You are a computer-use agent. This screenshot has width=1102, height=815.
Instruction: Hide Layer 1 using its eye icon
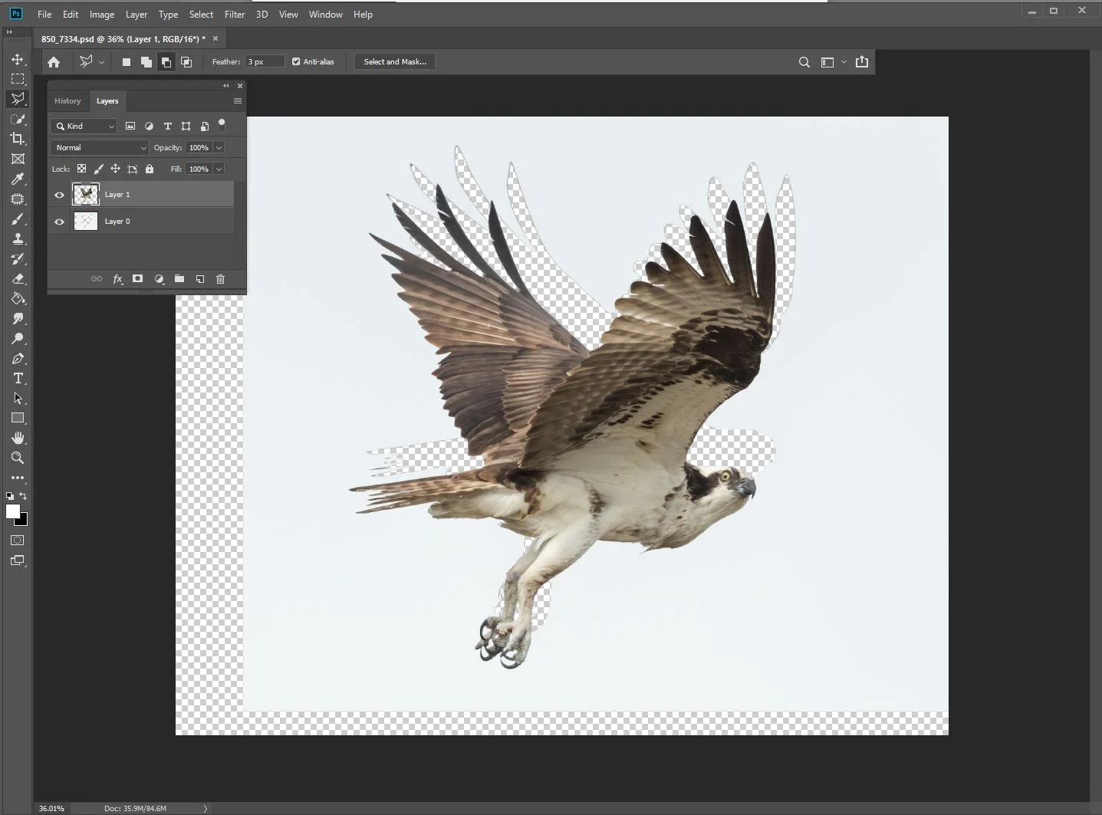(x=59, y=195)
